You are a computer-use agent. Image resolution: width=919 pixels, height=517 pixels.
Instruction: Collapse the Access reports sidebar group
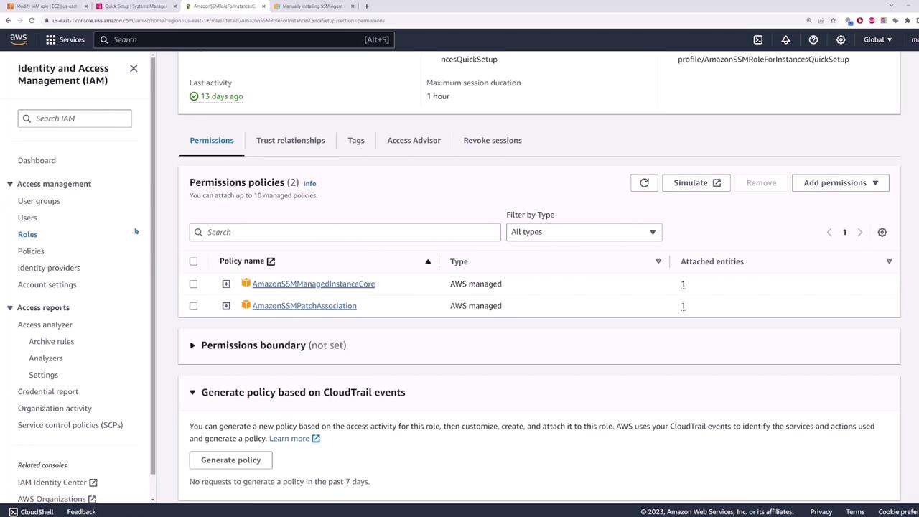click(10, 307)
